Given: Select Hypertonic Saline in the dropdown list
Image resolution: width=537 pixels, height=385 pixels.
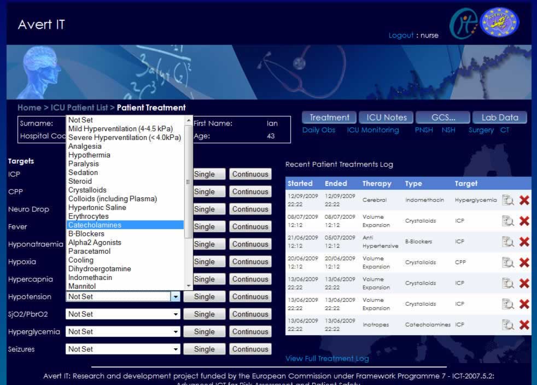Looking at the screenshot, I should pyautogui.click(x=125, y=208).
